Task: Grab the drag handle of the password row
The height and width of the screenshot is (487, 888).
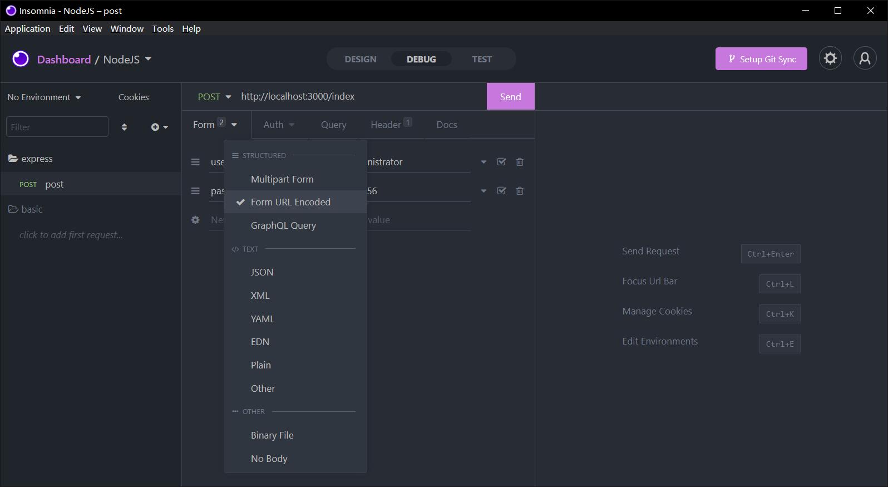Action: pyautogui.click(x=195, y=191)
